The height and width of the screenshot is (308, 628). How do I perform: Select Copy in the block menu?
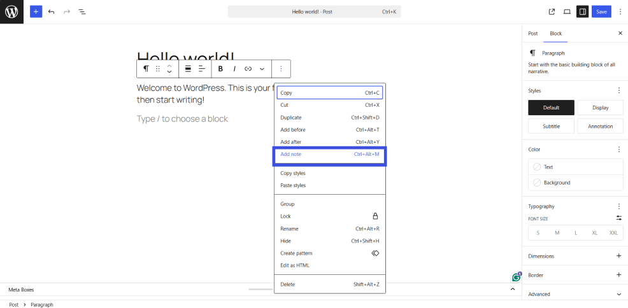pos(330,93)
